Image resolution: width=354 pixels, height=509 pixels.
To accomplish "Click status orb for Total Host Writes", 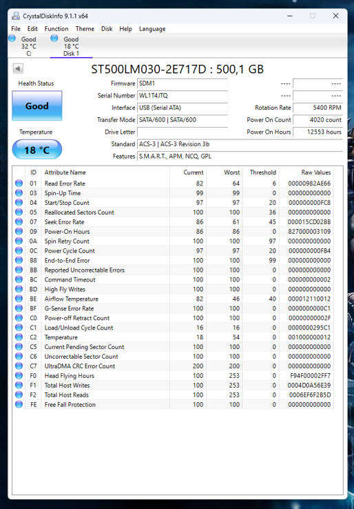I will [19, 385].
